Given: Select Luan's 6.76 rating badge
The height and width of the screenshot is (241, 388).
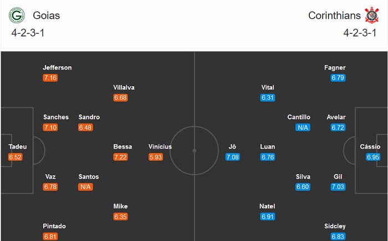Looking at the screenshot, I should pos(268,157).
